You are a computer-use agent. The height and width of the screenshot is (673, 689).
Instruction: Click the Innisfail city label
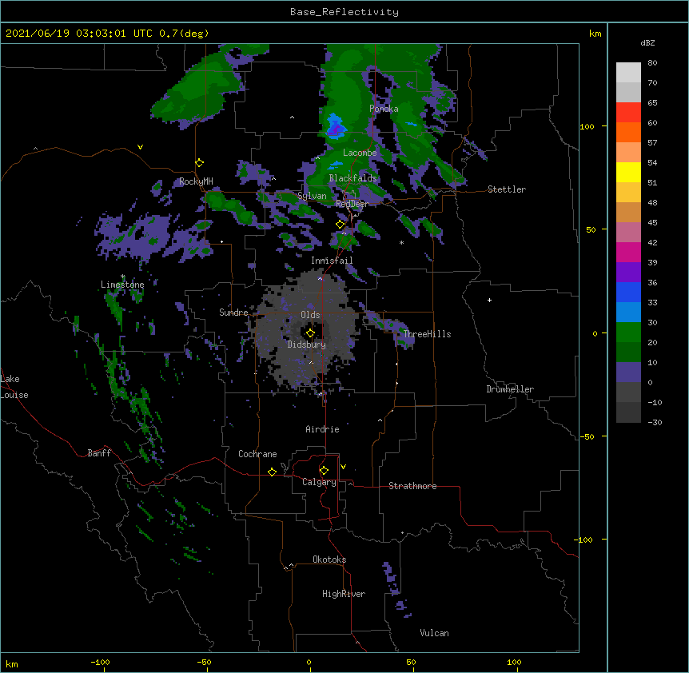tap(332, 261)
